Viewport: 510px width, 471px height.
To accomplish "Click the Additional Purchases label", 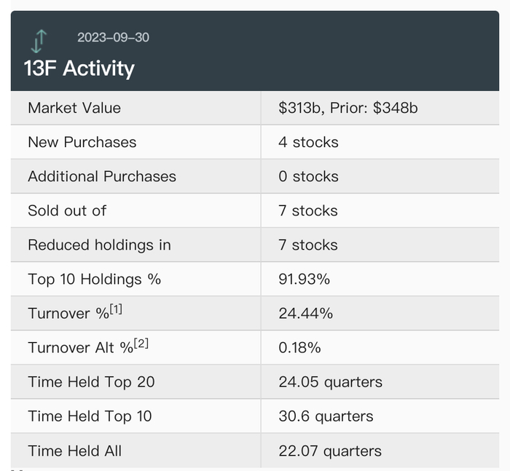I will tap(102, 176).
